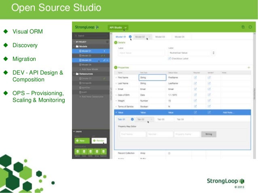Collapse the MY PROJECT section
Screen dimensions: 258x193
[x=74, y=42]
